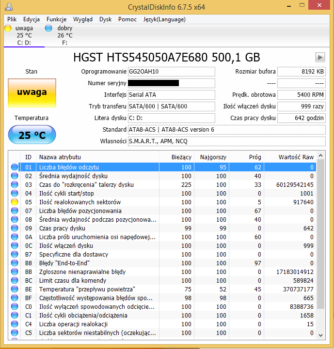The image size is (334, 349).
Task: Click the Standard field ATA8-ACS
Action: 227,130
